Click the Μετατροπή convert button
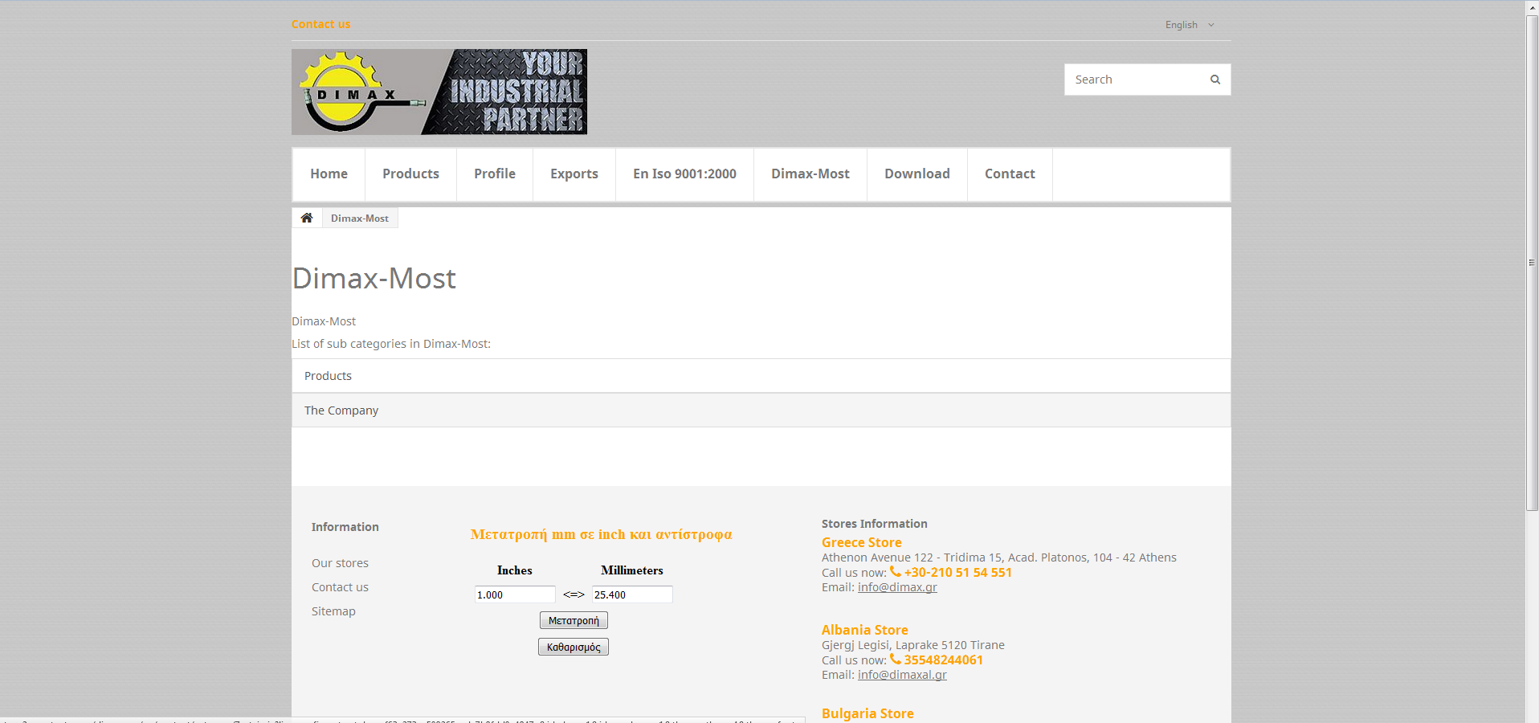 pos(574,620)
